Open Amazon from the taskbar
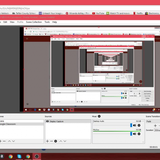Viewport: 160px width, 160px height. pos(2,156)
